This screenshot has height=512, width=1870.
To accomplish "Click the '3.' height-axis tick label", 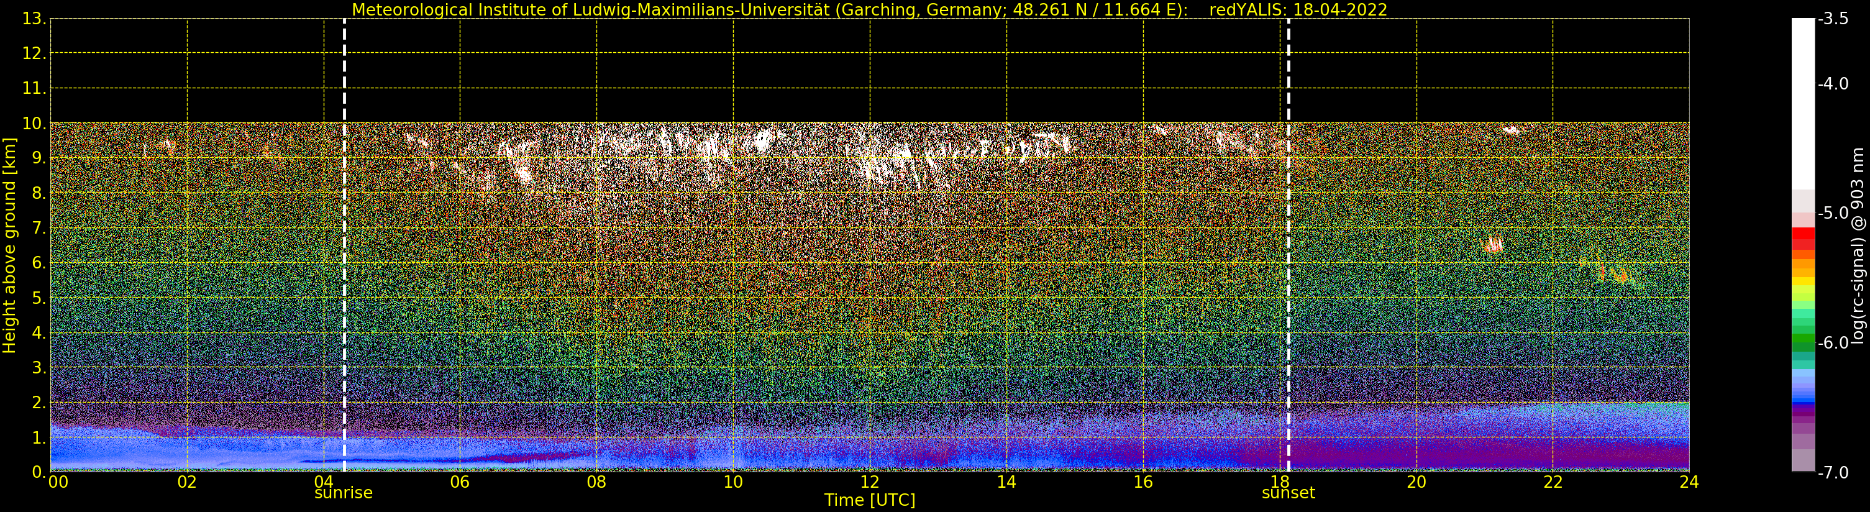I will [39, 367].
